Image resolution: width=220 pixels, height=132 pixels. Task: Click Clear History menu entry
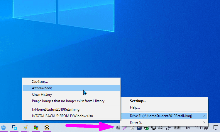pyautogui.click(x=71, y=95)
